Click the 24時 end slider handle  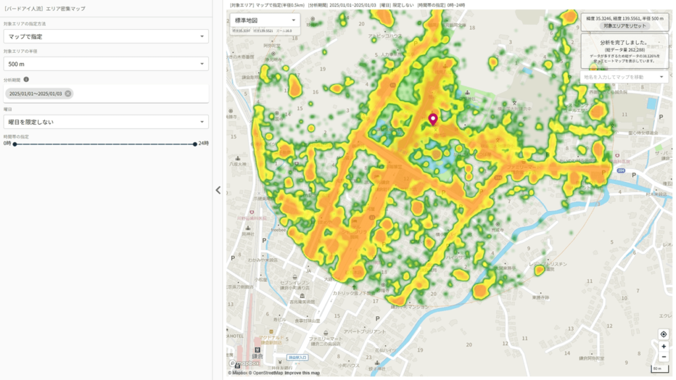coord(195,144)
